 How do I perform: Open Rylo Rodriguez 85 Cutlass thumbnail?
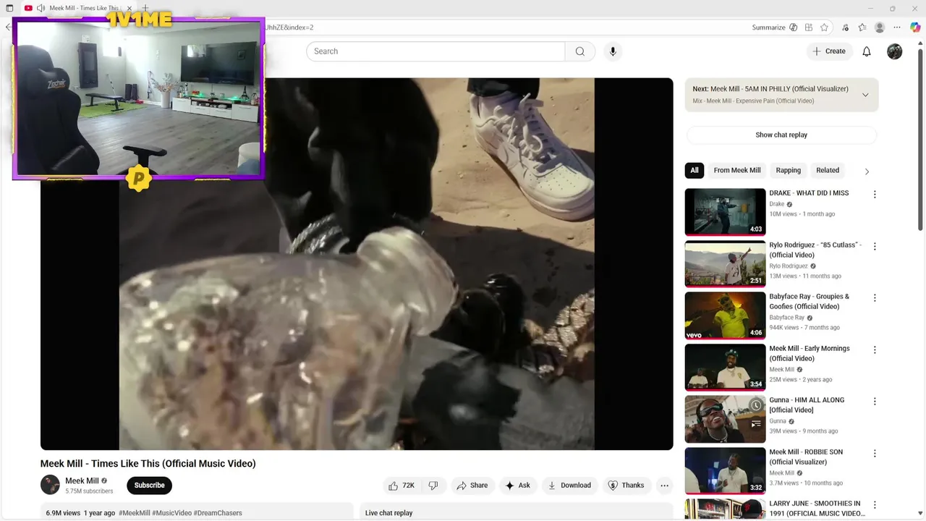click(725, 264)
